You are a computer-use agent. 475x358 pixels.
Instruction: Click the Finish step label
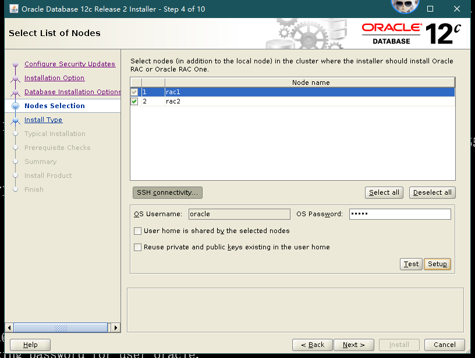(34, 189)
